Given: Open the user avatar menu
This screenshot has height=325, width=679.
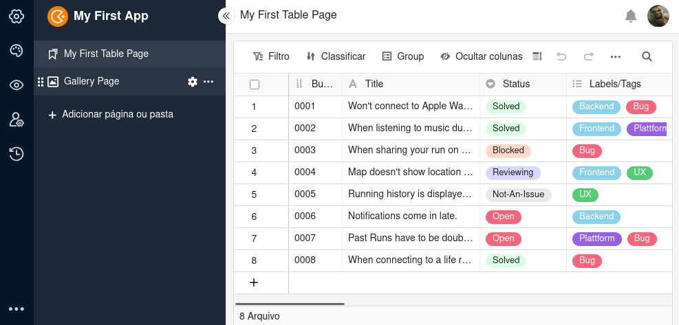Looking at the screenshot, I should click(658, 16).
